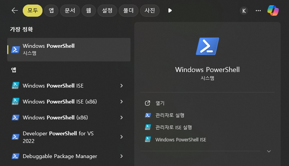Click the Windows PowerShell ISE app icon
Screen dimensions: 289x166
16,86
